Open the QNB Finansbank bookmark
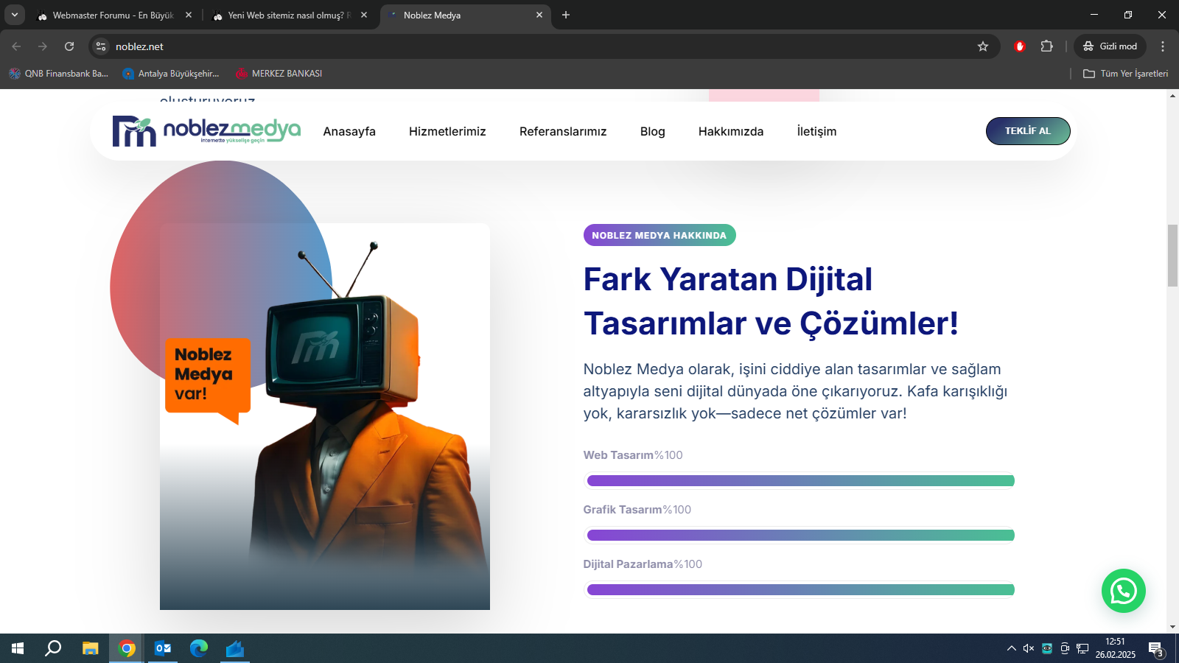This screenshot has width=1179, height=663. [x=59, y=74]
